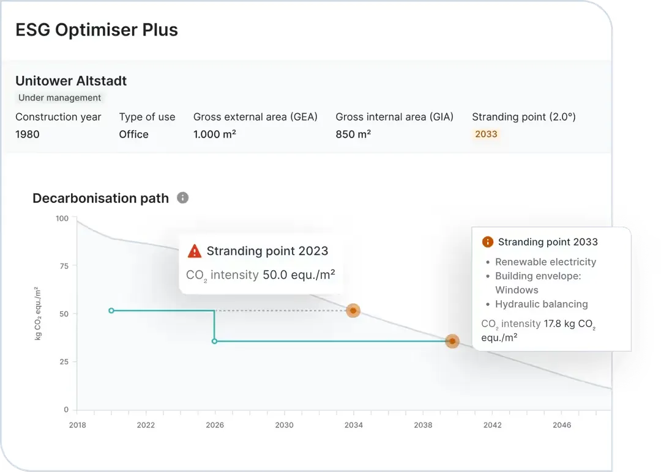Click the 75 value on the y-axis

tap(64, 266)
